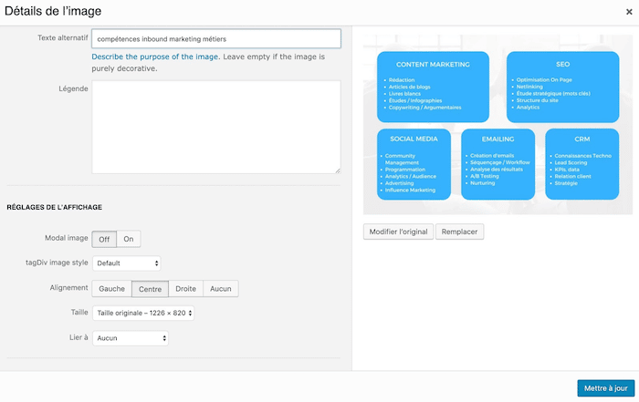Open the 'Describe the purpose of the image' link
Screen dimensions: 639x402
tap(154, 57)
